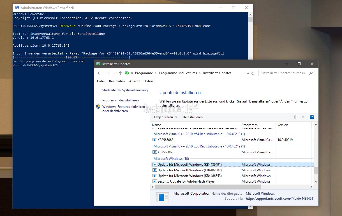The image size is (342, 216).
Task: Click the PowerShell icon in the title bar
Action: (17, 8)
